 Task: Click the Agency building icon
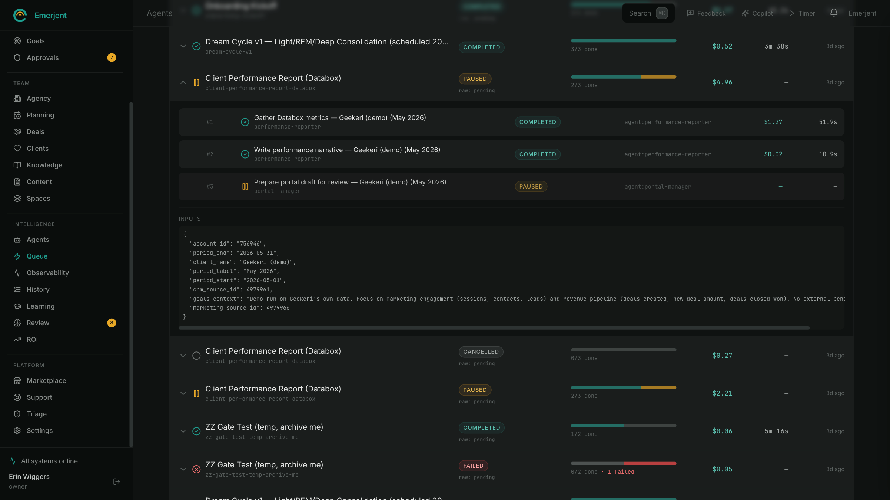[17, 98]
